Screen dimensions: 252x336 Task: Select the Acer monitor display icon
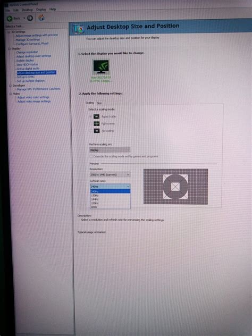click(100, 67)
